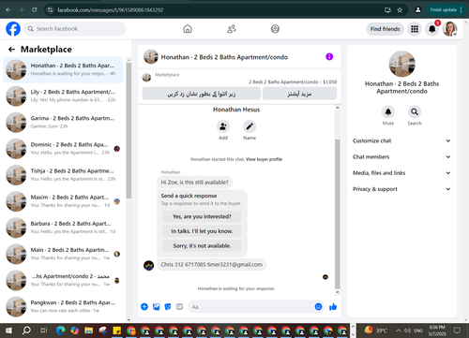Click Chris message with email address
Image resolution: width=469 pixels, height=338 pixels.
tap(211, 265)
